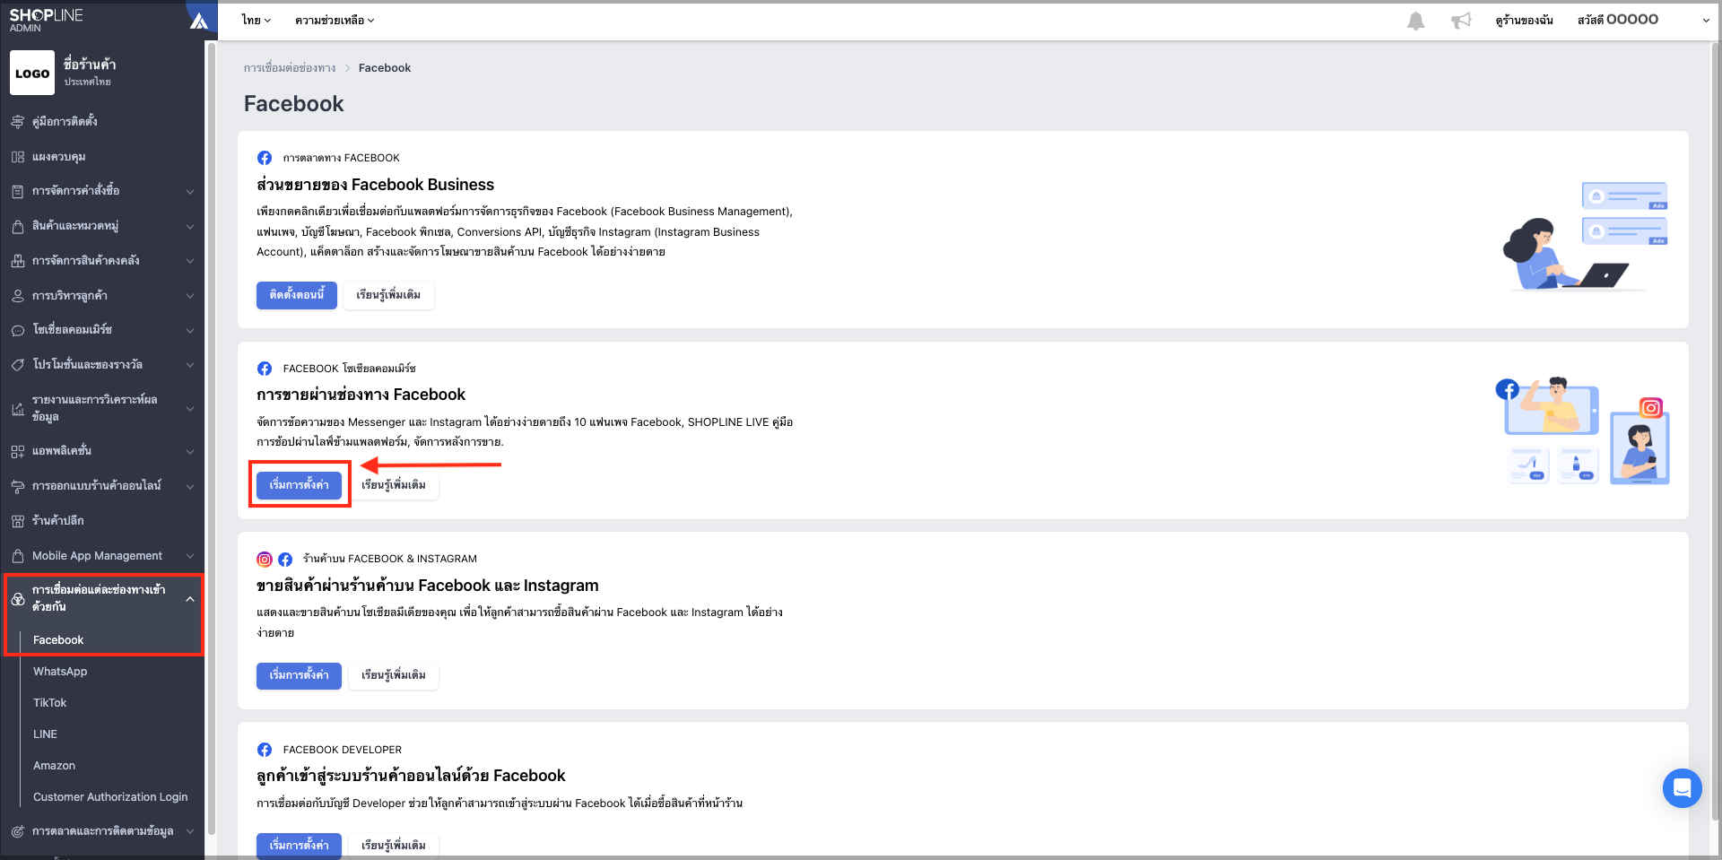Image resolution: width=1722 pixels, height=860 pixels.
Task: Click the setup guide icon in sidebar
Action: 18,122
